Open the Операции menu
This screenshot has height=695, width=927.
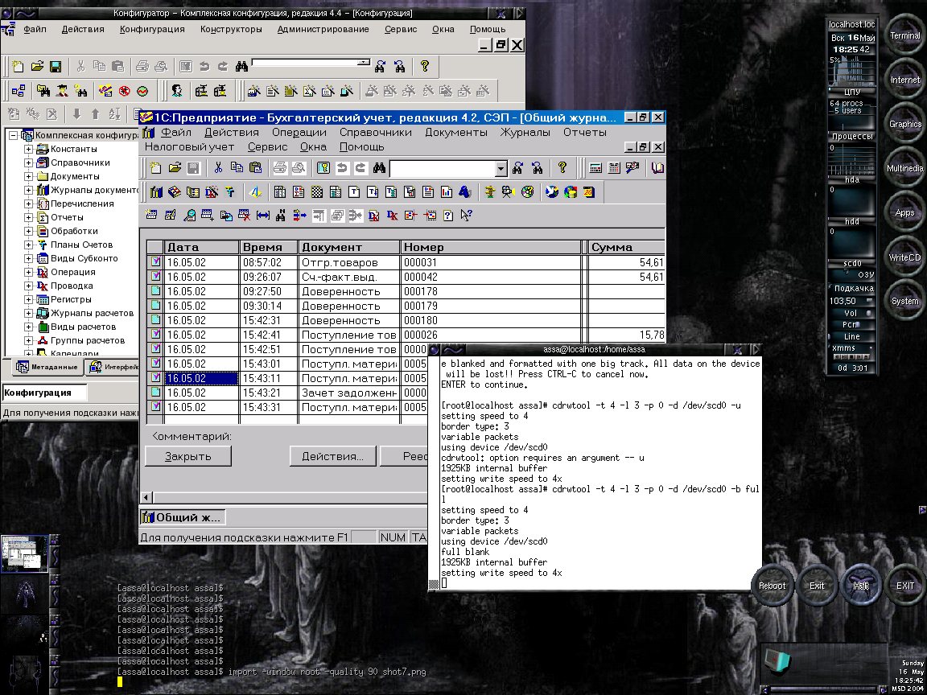click(299, 133)
